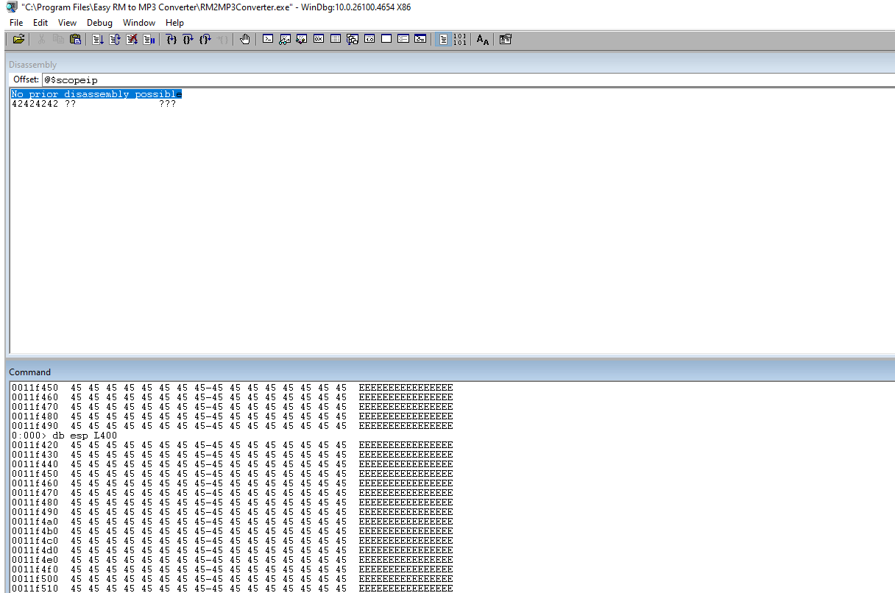Open the Registers window from the toolbar
The image size is (895, 593).
[x=319, y=40]
